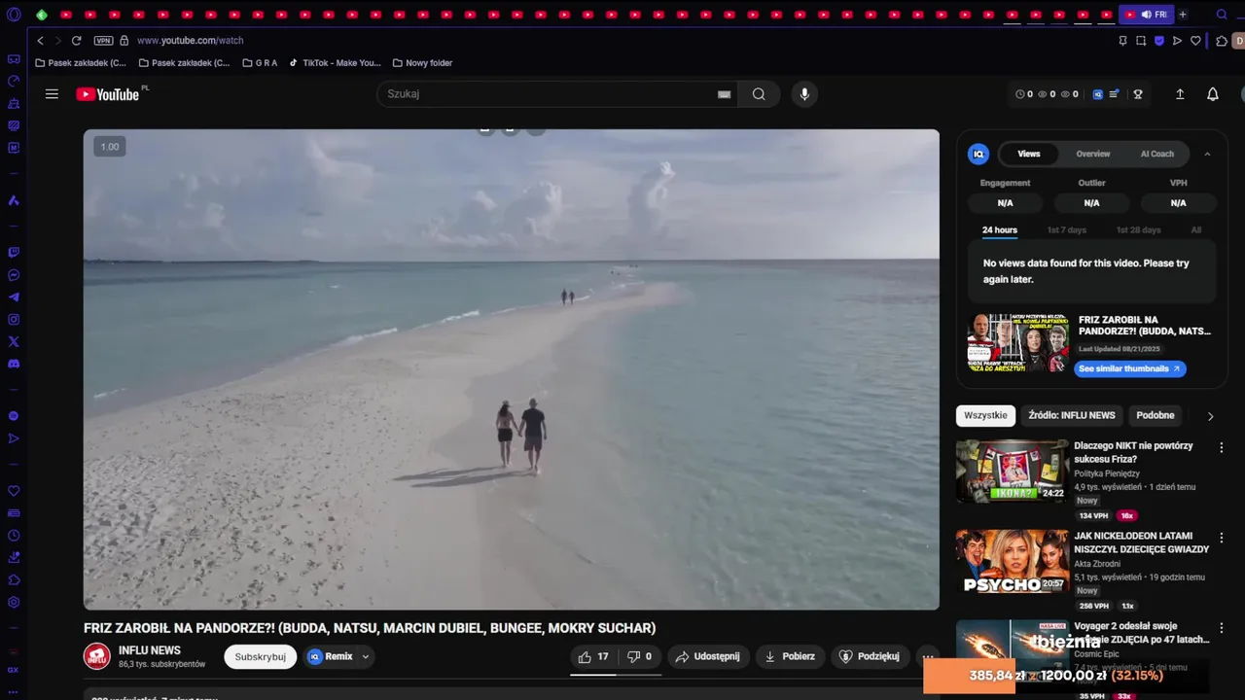The image size is (1245, 700).
Task: Open the vidIQ list icon with blue dot
Action: tap(1115, 94)
